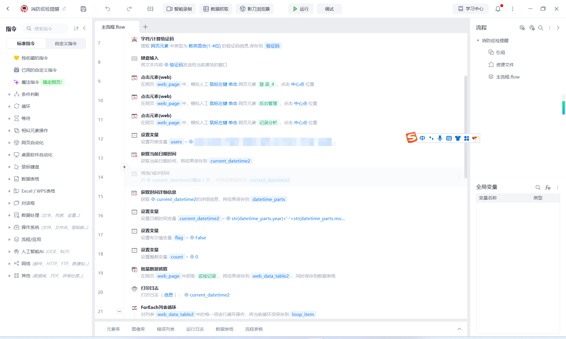Viewport: 566px width, 339px height.
Task: Open the 运行日志 tab
Action: click(195, 329)
